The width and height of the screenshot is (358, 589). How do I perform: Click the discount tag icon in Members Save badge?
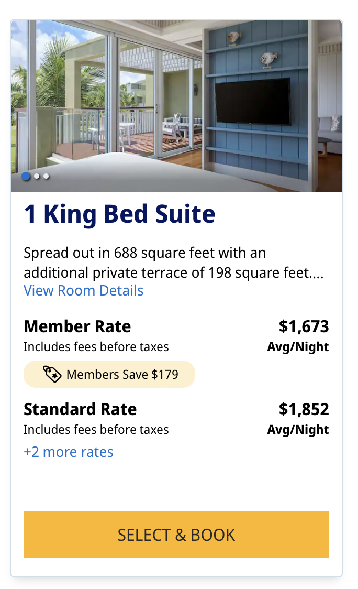pos(52,374)
